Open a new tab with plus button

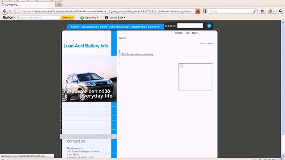59,4
